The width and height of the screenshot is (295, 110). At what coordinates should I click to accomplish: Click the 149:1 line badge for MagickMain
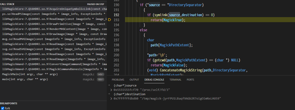click(101, 74)
